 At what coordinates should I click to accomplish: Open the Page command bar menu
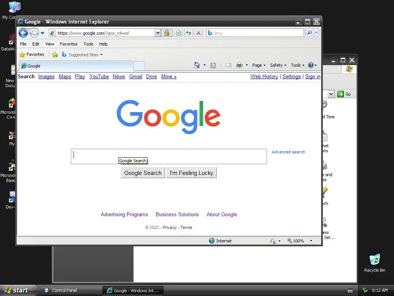coord(259,65)
